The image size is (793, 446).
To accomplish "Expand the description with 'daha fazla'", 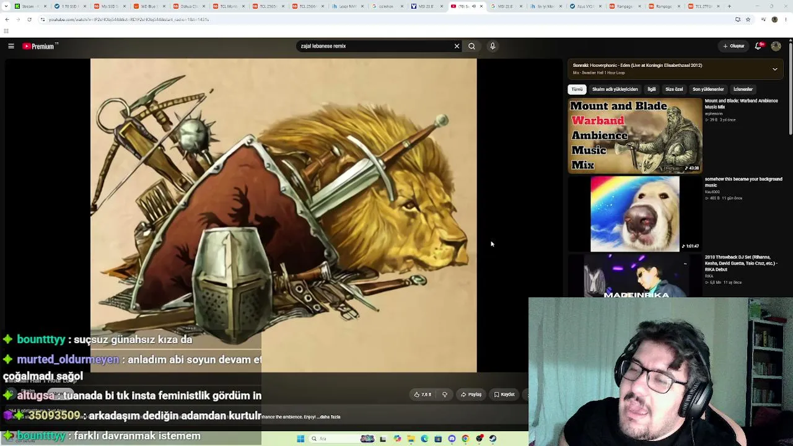I will [x=329, y=417].
